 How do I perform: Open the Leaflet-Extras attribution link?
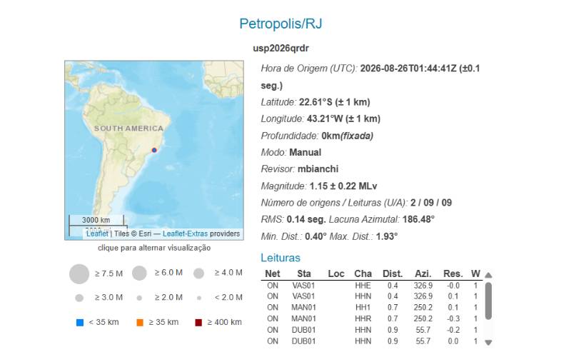pos(185,233)
